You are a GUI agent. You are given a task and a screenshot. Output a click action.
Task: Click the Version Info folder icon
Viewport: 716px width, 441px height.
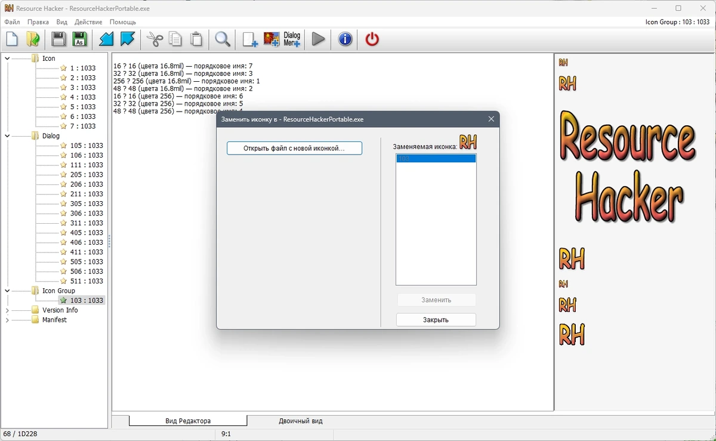[x=35, y=310]
